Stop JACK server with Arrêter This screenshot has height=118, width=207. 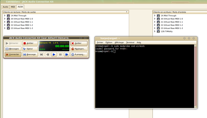tap(30, 43)
